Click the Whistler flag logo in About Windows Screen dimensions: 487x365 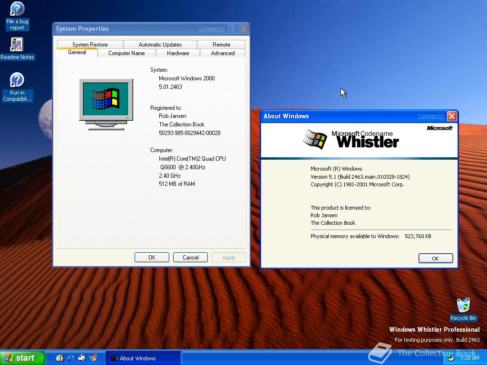click(315, 139)
